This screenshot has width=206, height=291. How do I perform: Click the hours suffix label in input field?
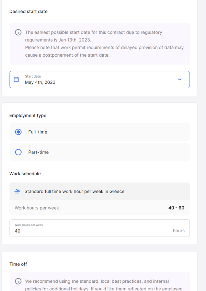(179, 231)
